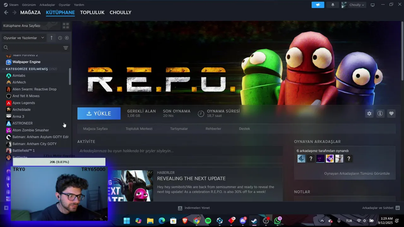This screenshot has height=227, width=404.
Task: Toggle the recent activity clock filter
Action: click(60, 38)
